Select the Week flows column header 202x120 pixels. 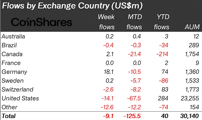(106, 22)
